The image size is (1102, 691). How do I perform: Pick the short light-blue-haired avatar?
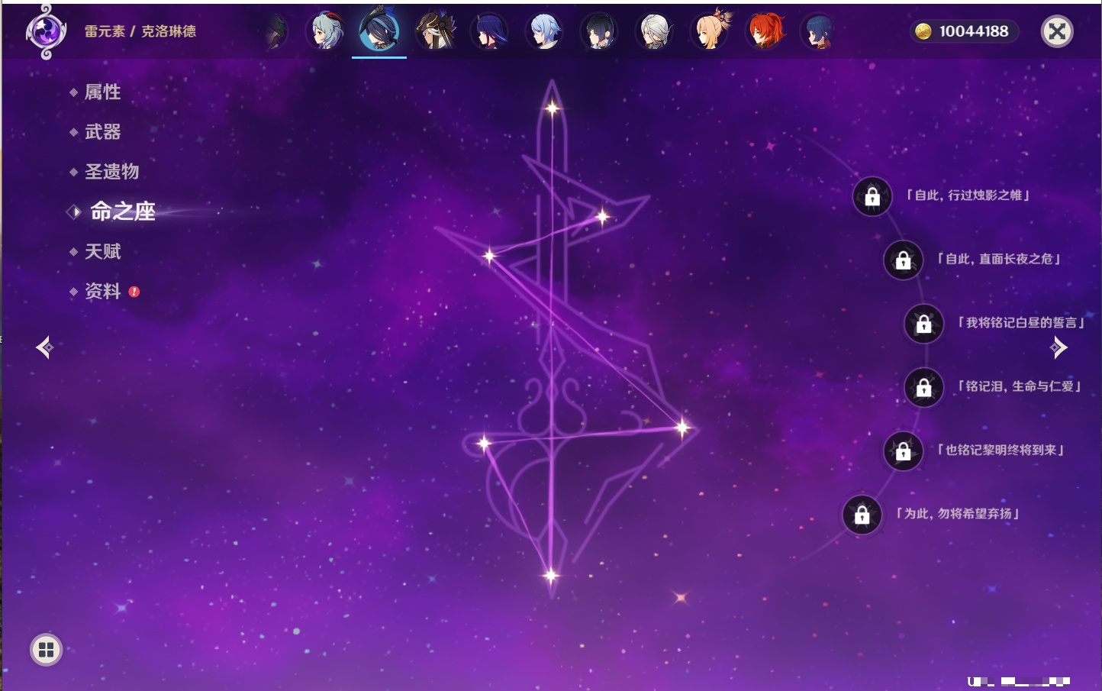pos(545,32)
